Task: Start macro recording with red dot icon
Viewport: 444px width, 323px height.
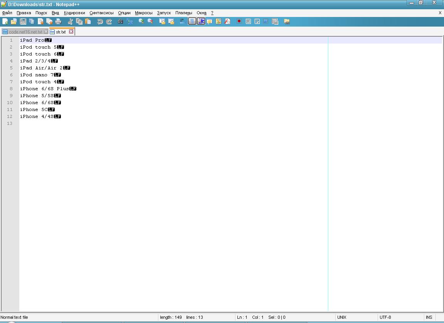Action: click(239, 22)
